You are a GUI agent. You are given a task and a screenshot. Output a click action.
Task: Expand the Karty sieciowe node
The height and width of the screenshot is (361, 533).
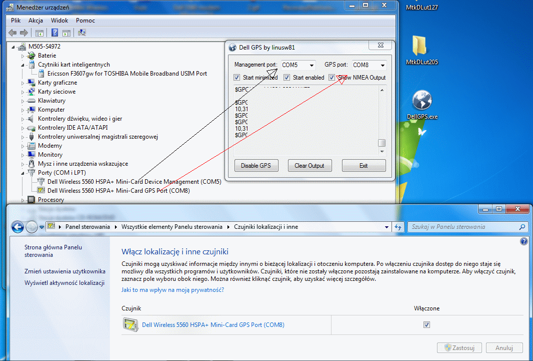point(23,92)
